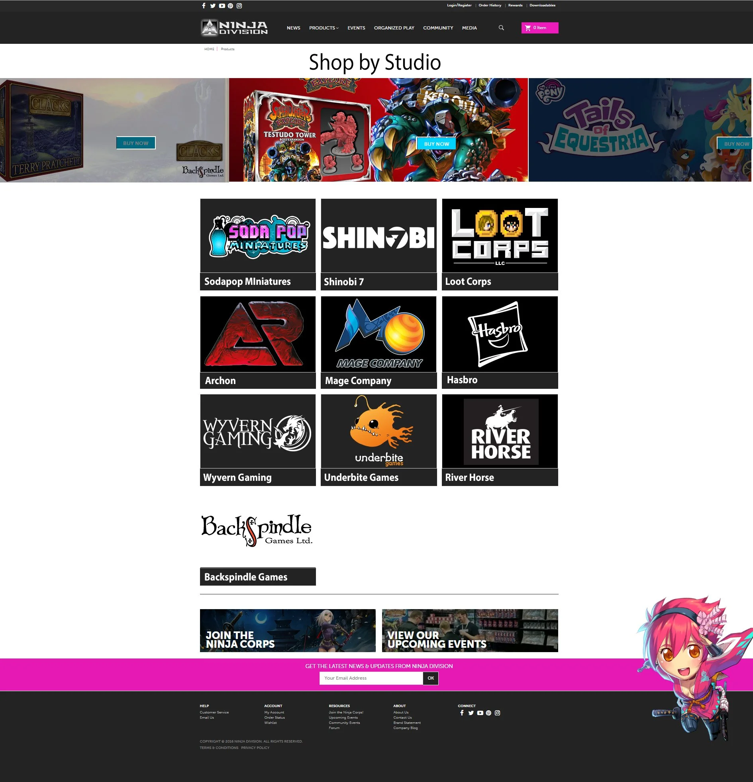Open Privacy Policy link
Screen dimensions: 753x782
click(x=255, y=748)
